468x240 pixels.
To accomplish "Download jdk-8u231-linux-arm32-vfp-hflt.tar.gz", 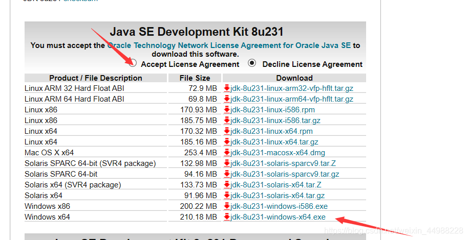I will pyautogui.click(x=292, y=88).
